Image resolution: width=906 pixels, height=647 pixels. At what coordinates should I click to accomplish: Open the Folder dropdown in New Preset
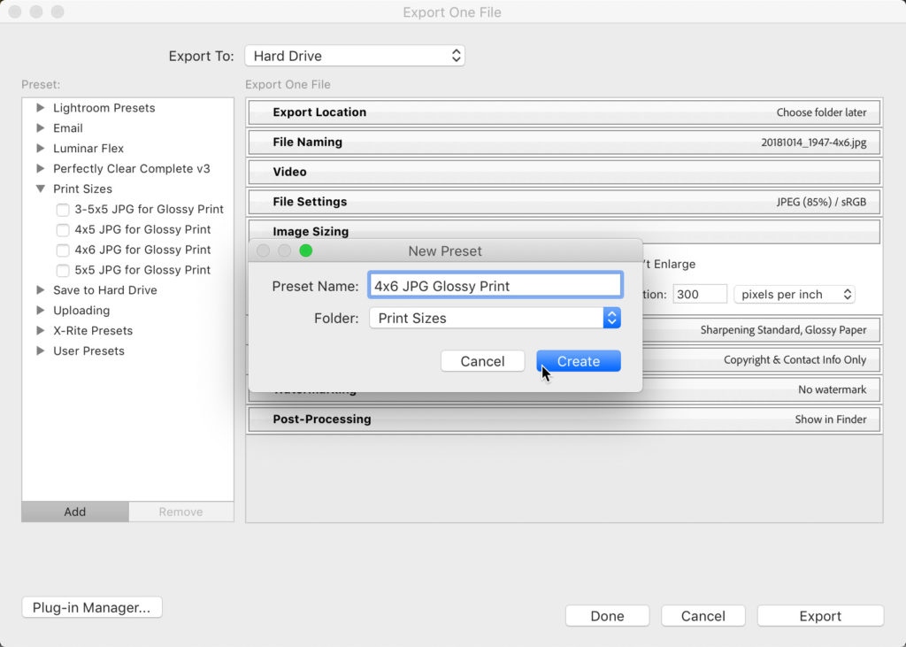point(495,319)
